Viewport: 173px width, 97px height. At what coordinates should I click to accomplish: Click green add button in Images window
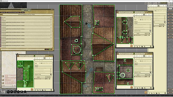[x=50, y=49]
